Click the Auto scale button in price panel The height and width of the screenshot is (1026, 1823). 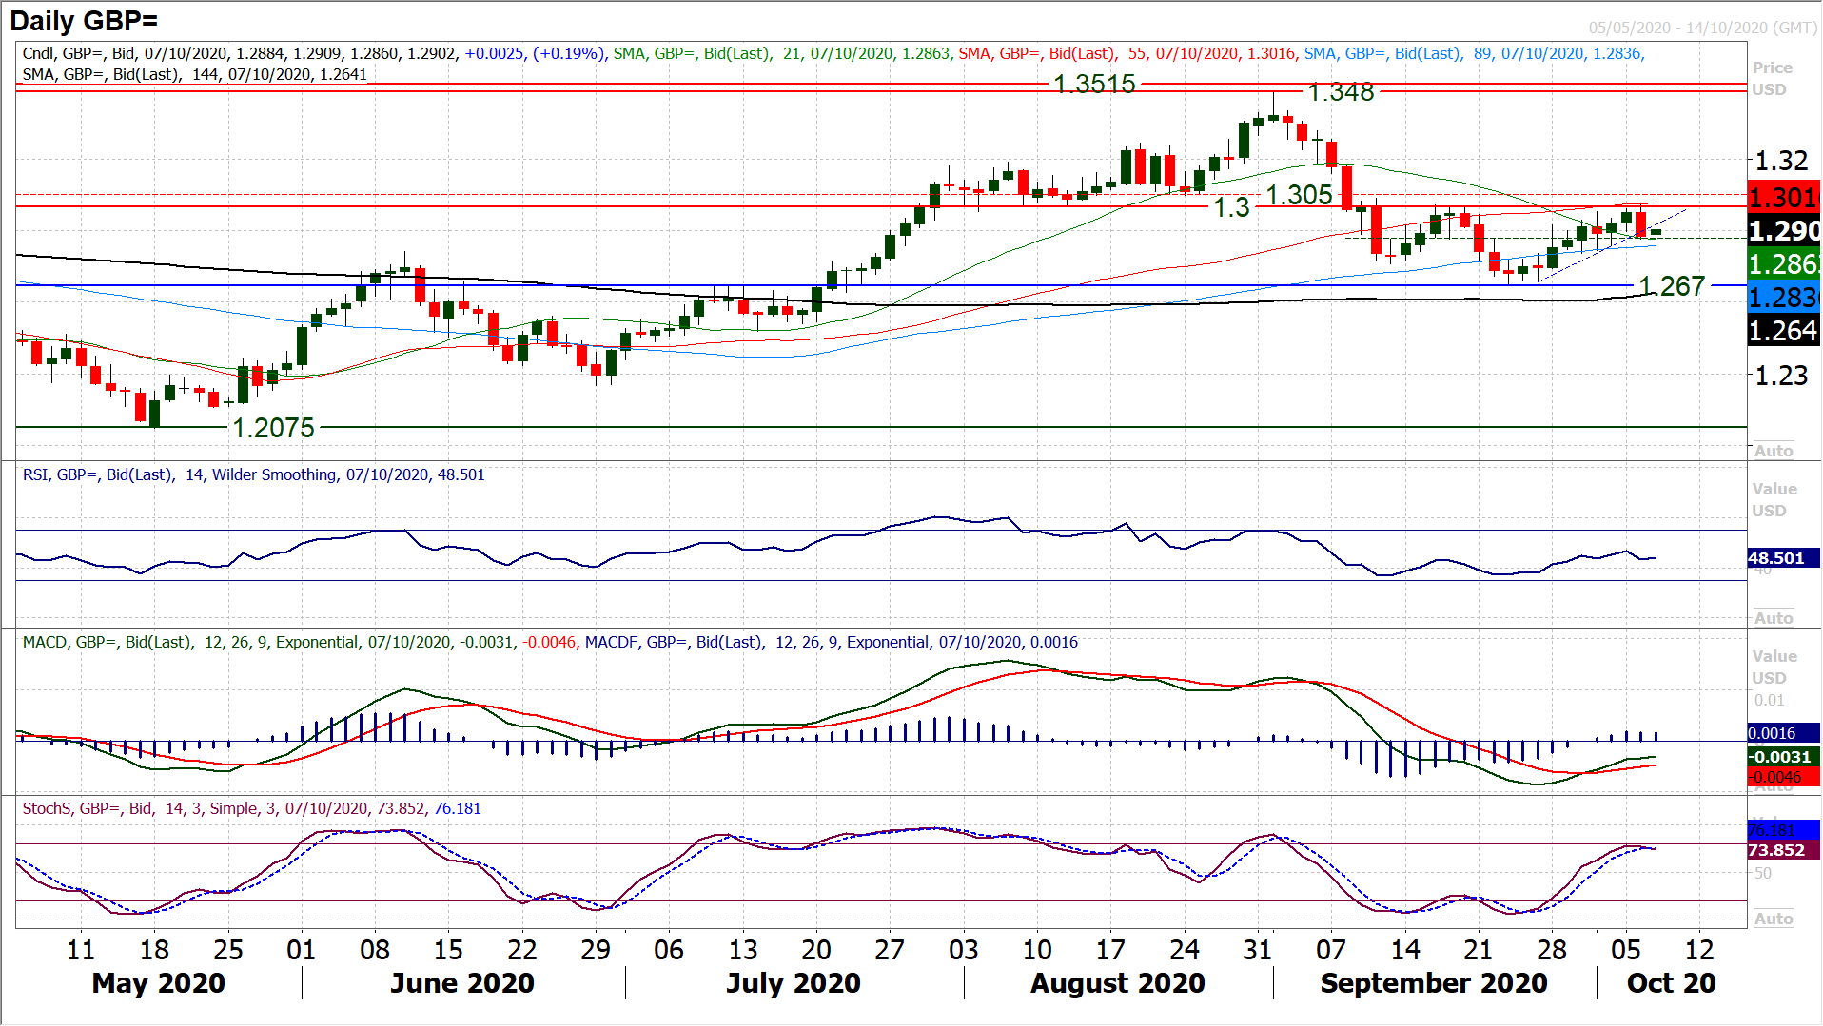(x=1773, y=451)
